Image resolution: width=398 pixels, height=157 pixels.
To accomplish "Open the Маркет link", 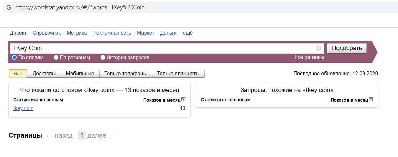I will point(146,33).
